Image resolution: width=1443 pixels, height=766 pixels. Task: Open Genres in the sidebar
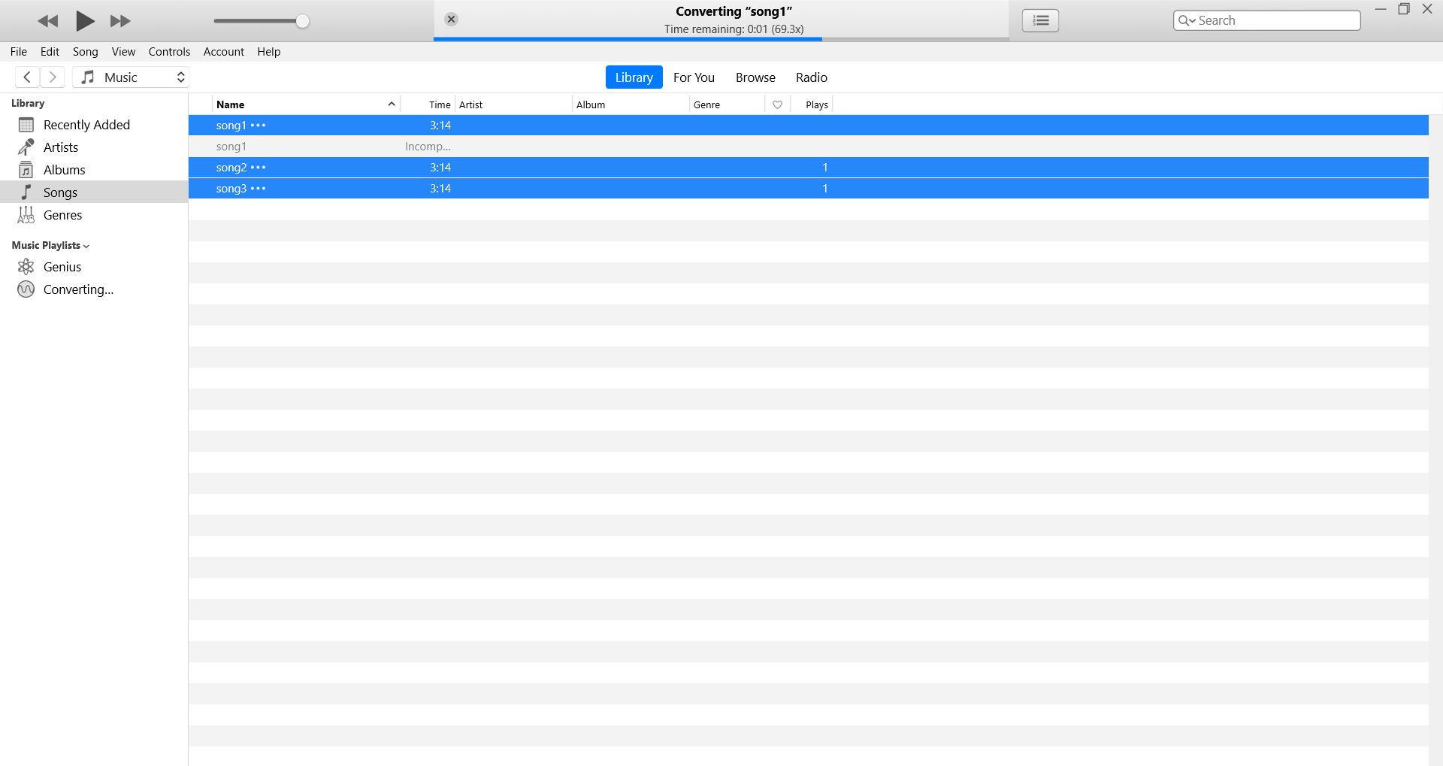tap(62, 215)
